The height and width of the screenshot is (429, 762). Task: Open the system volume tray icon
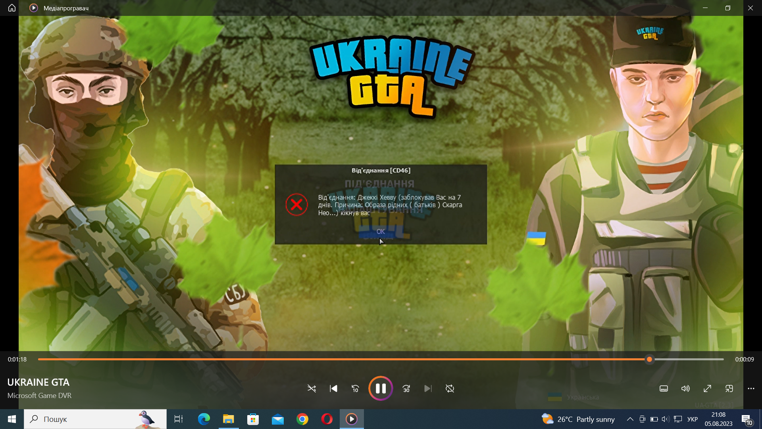(666, 419)
